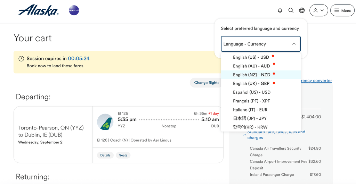This screenshot has height=184, width=356.
Task: Select English (US) - USD option
Action: 261,57
